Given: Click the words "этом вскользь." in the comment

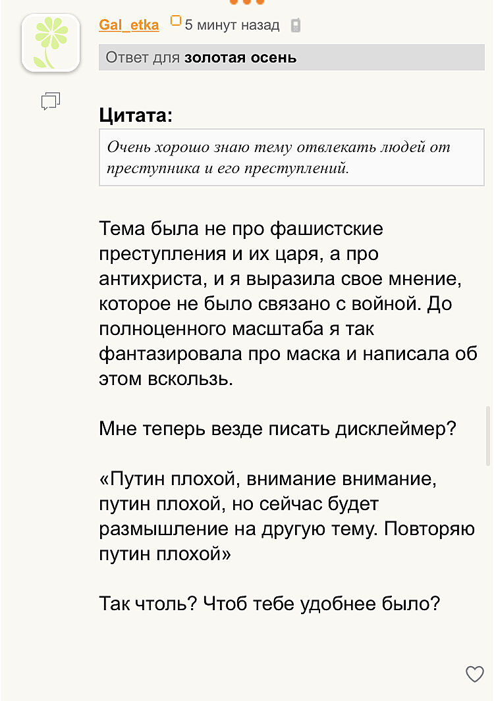Looking at the screenshot, I should [x=165, y=379].
